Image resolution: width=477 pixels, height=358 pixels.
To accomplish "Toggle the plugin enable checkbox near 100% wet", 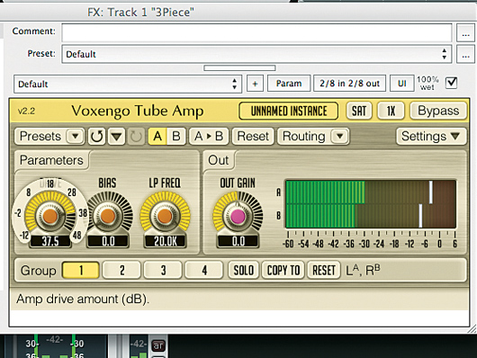I will (x=451, y=83).
